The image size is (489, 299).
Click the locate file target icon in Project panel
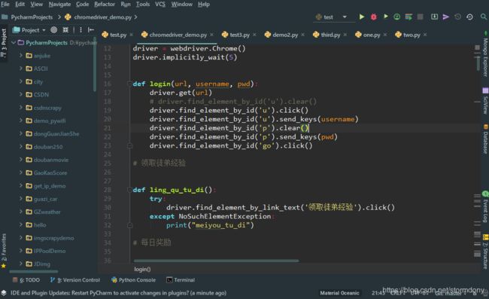click(54, 30)
